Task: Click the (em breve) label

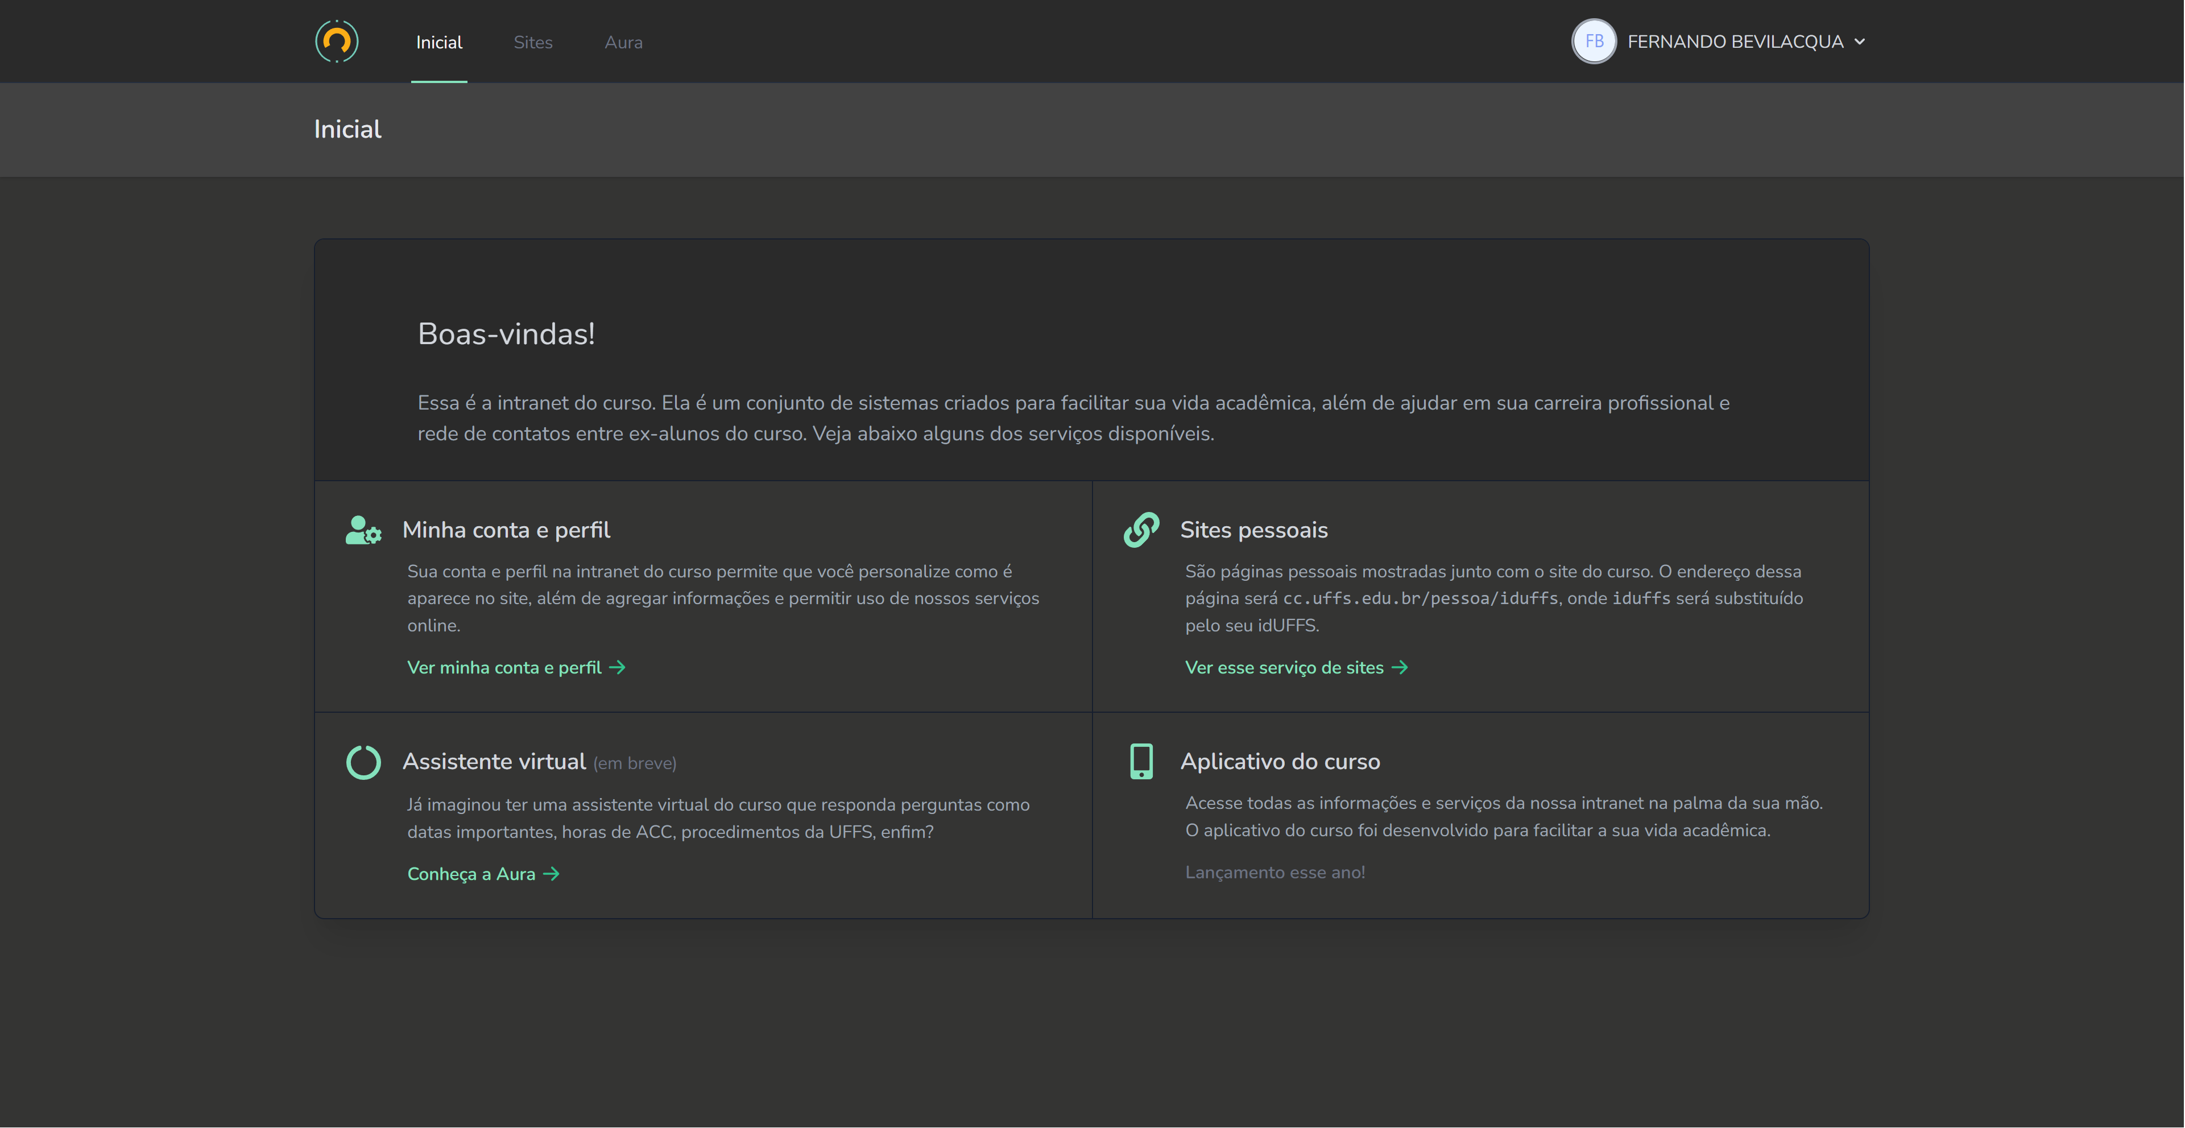Action: [635, 763]
